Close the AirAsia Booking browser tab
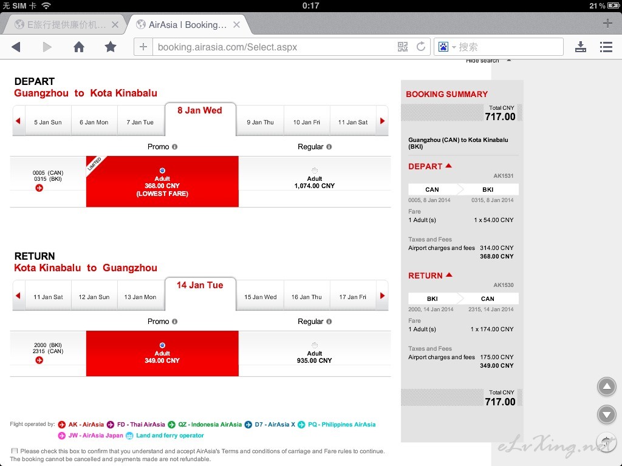 pyautogui.click(x=236, y=25)
